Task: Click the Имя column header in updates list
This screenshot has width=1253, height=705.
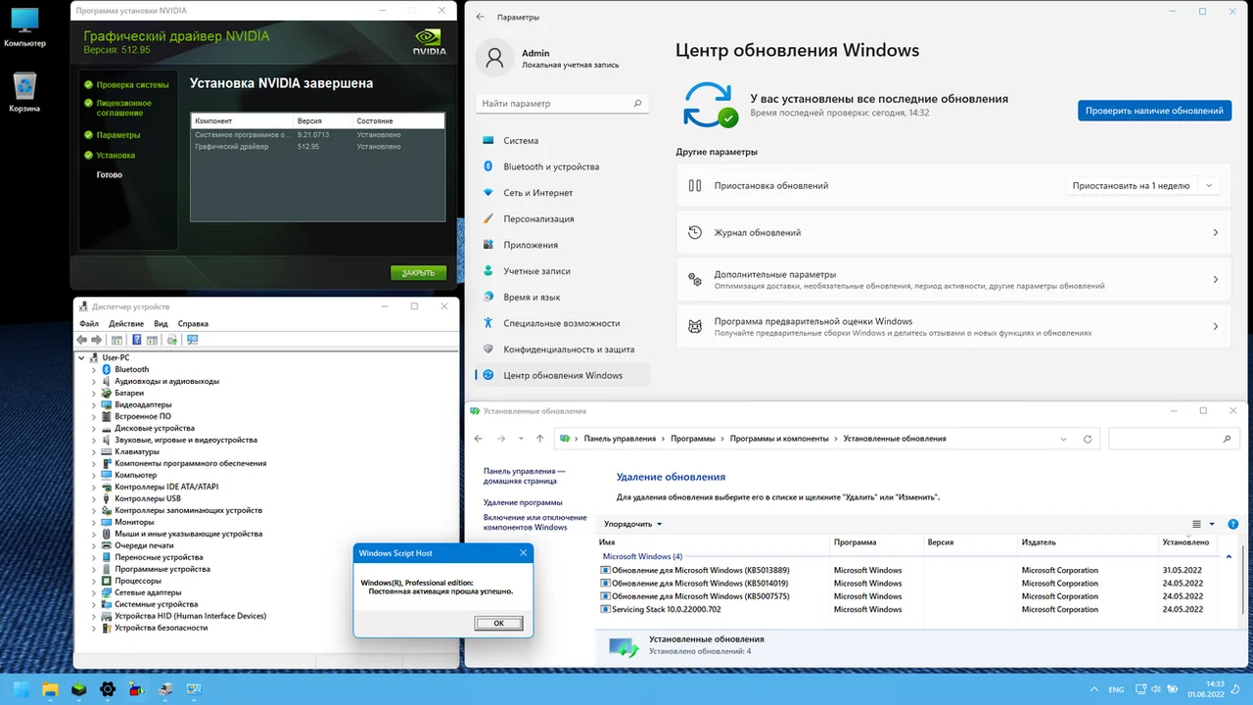Action: (x=712, y=541)
